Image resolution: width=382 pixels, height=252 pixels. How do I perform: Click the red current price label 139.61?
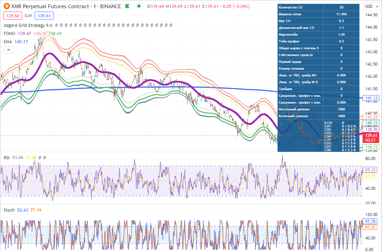pyautogui.click(x=370, y=137)
